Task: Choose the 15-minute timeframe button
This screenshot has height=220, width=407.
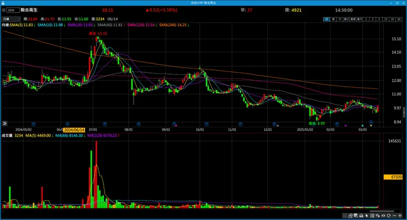Action: click(386, 19)
